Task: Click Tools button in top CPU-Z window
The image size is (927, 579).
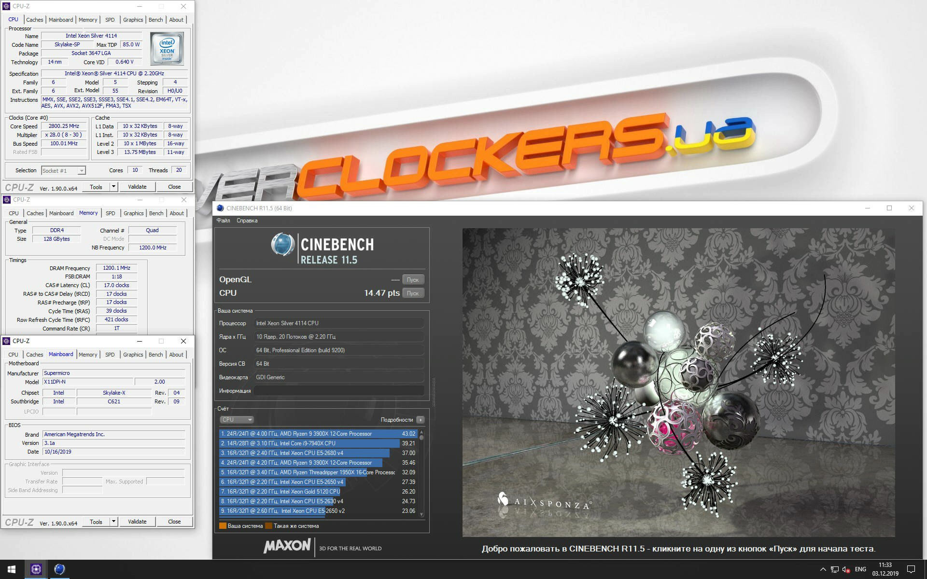Action: pyautogui.click(x=96, y=187)
